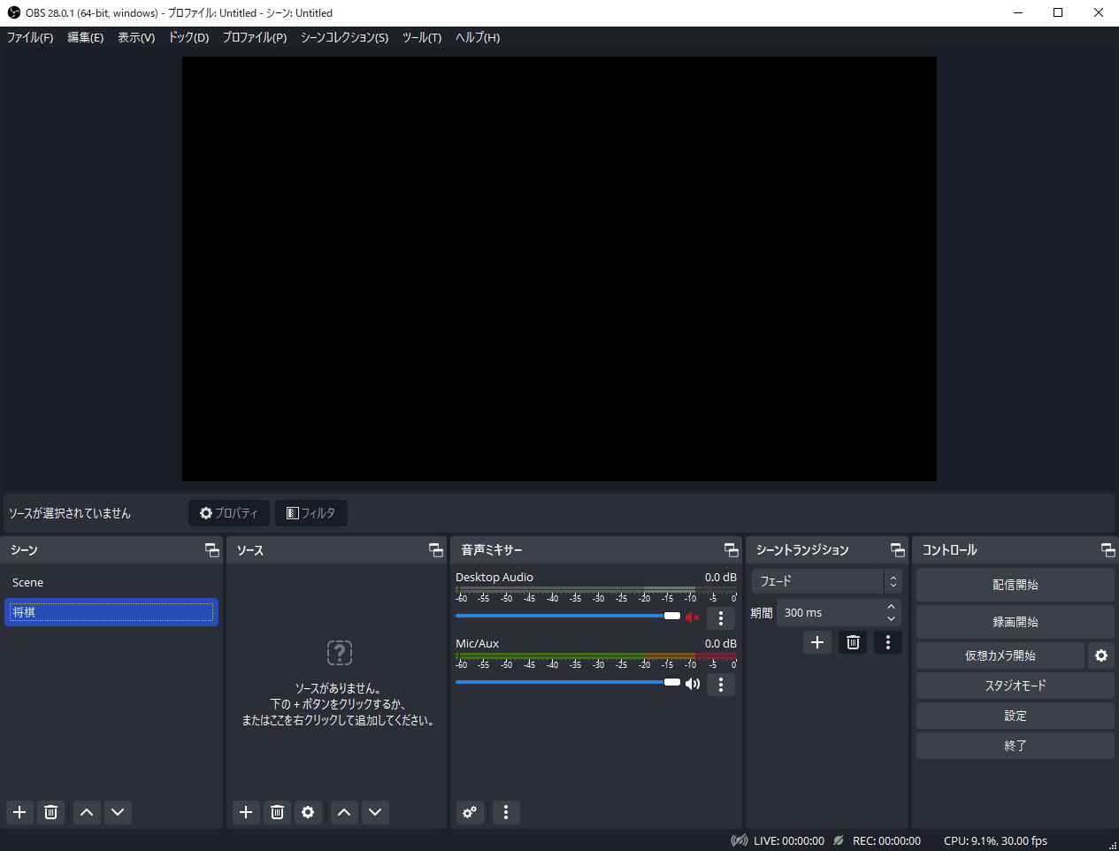Click the Mic/Aux label

[x=478, y=643]
